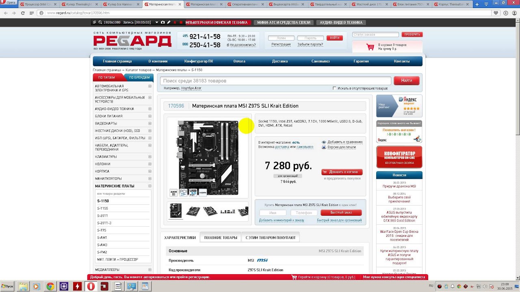Open Доставка in navigation menu
520x292 pixels.
280,61
